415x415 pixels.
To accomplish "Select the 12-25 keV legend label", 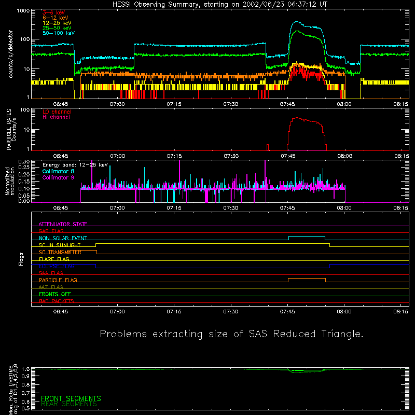I will [57, 23].
